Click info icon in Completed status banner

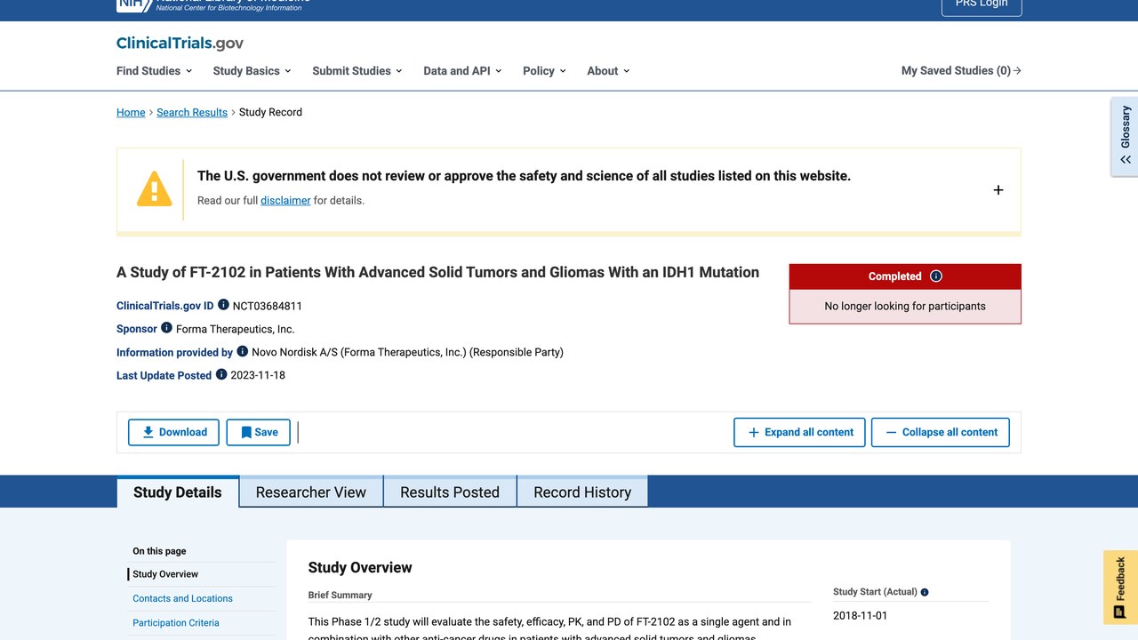pyautogui.click(x=936, y=276)
